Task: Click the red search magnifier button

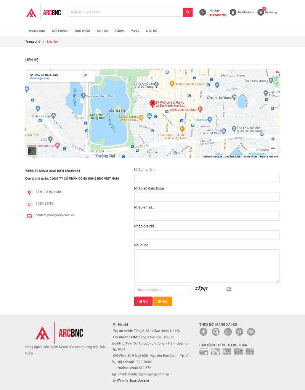Action: coord(188,12)
